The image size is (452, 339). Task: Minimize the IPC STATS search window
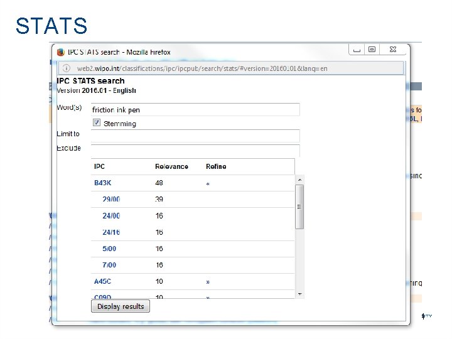click(357, 50)
